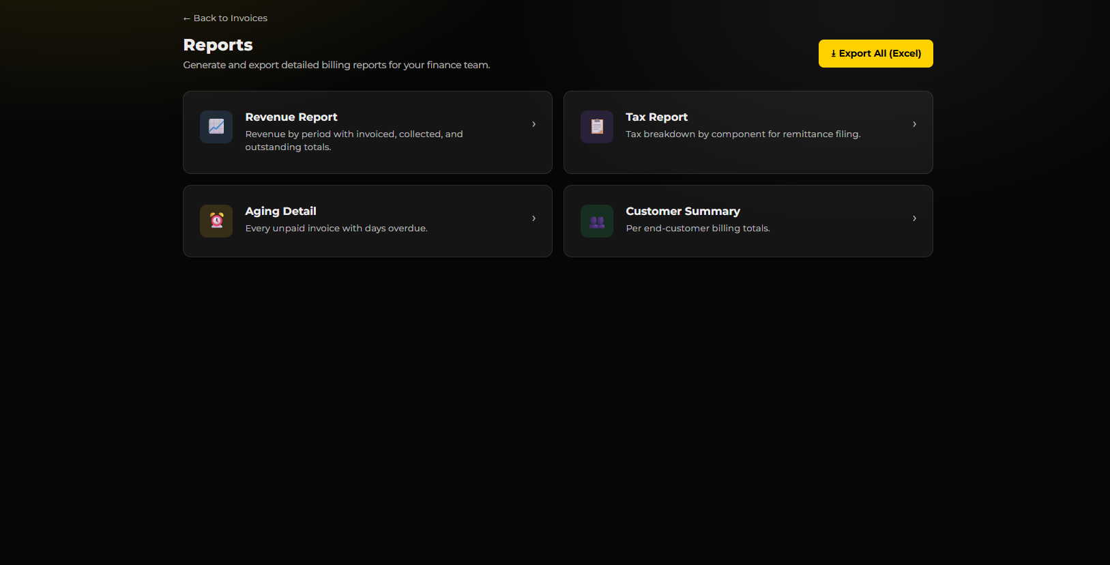Expand the Aging Detail chevron
The width and height of the screenshot is (1110, 565).
[534, 218]
